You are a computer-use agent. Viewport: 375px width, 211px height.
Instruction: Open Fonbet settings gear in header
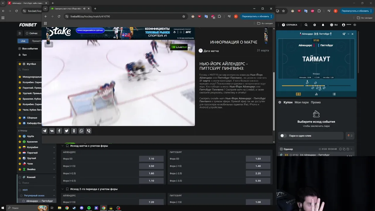(x=315, y=25)
